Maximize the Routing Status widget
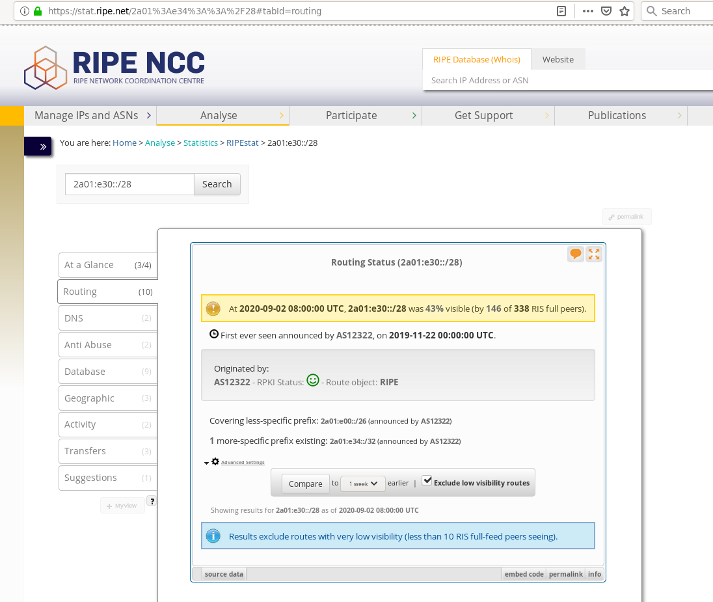713x602 pixels. click(594, 254)
